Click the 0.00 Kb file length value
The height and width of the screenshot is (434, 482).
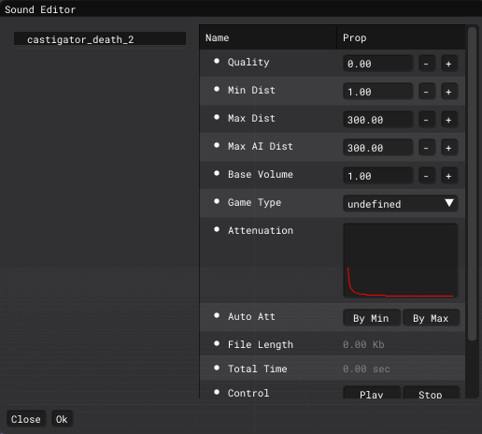(x=363, y=344)
